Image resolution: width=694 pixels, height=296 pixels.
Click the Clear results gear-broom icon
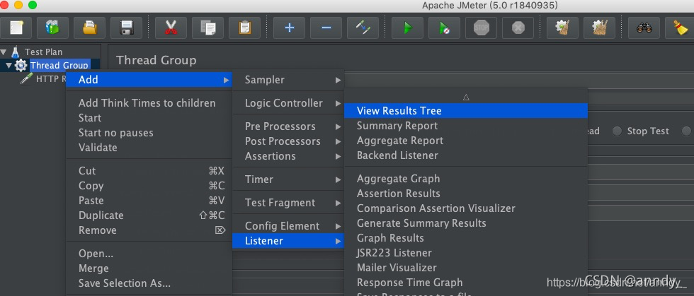(x=562, y=28)
